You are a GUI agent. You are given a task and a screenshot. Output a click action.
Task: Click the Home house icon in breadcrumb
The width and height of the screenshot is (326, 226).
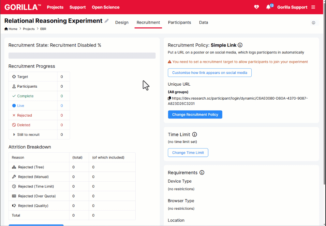point(6,29)
